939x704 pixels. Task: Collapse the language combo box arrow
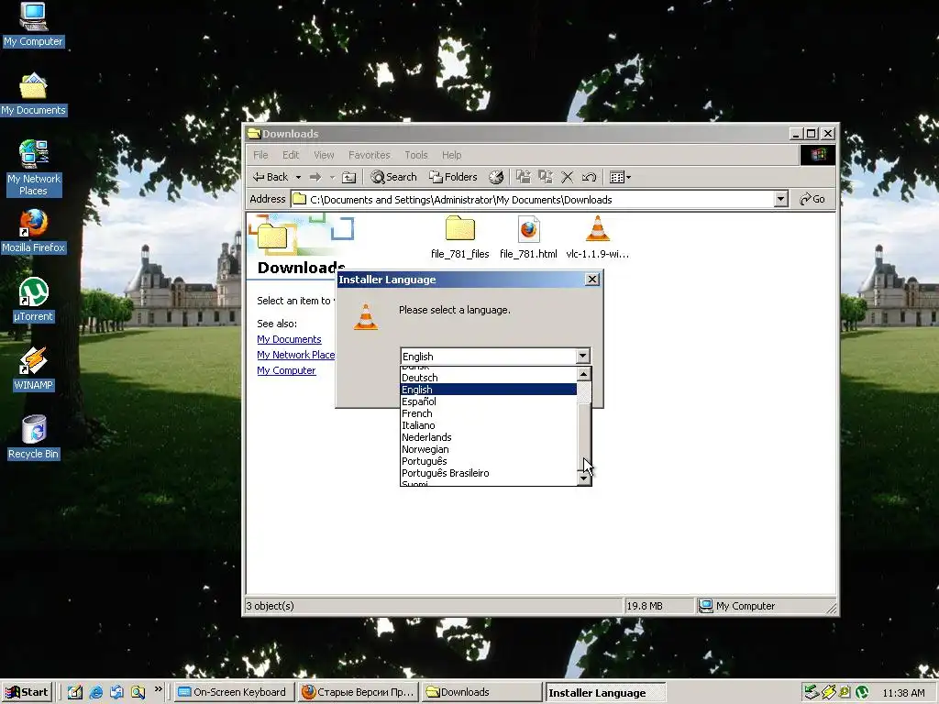(582, 357)
